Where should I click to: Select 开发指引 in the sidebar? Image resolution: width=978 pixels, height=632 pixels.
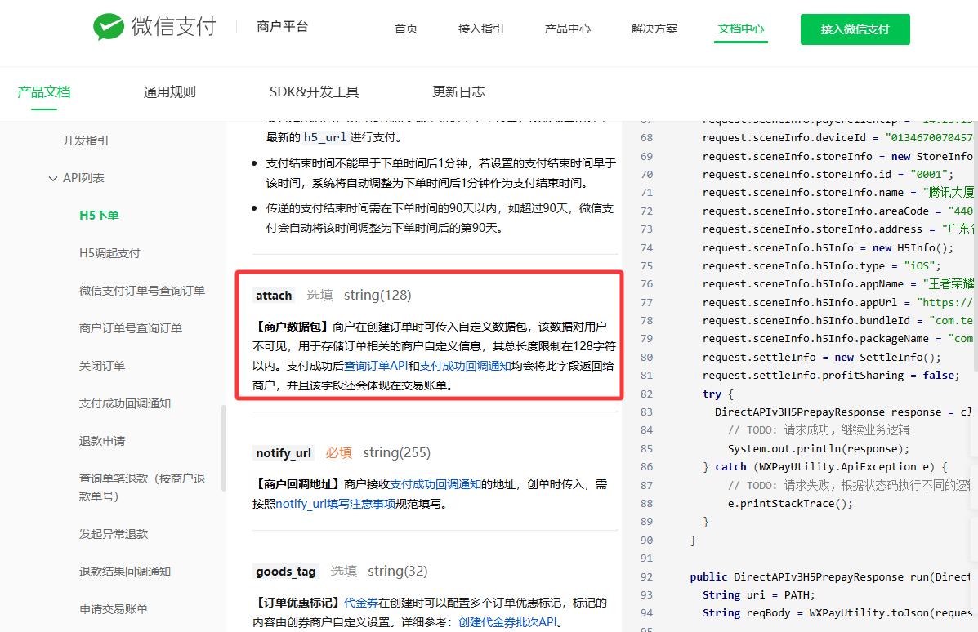pos(86,140)
